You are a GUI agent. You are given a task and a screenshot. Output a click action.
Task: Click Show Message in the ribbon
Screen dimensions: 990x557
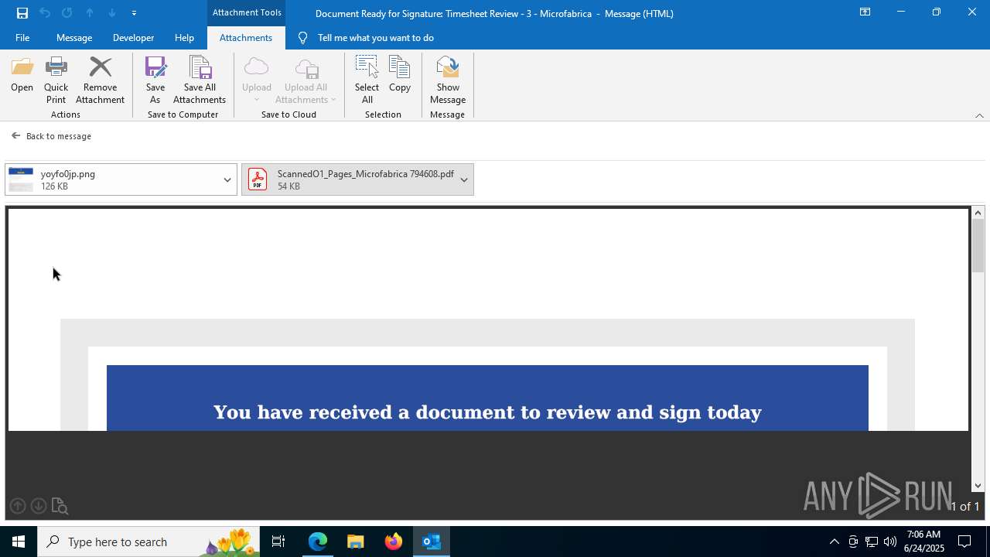click(448, 80)
